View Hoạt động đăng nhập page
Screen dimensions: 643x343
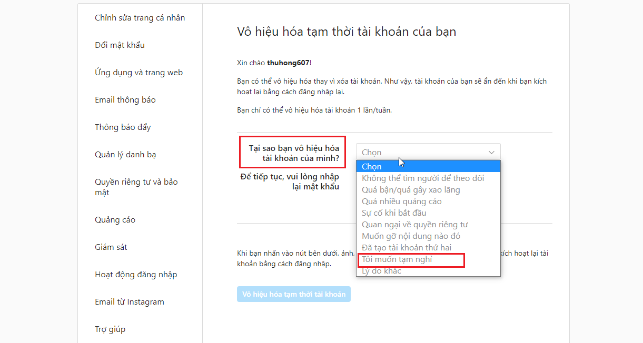pyautogui.click(x=136, y=275)
